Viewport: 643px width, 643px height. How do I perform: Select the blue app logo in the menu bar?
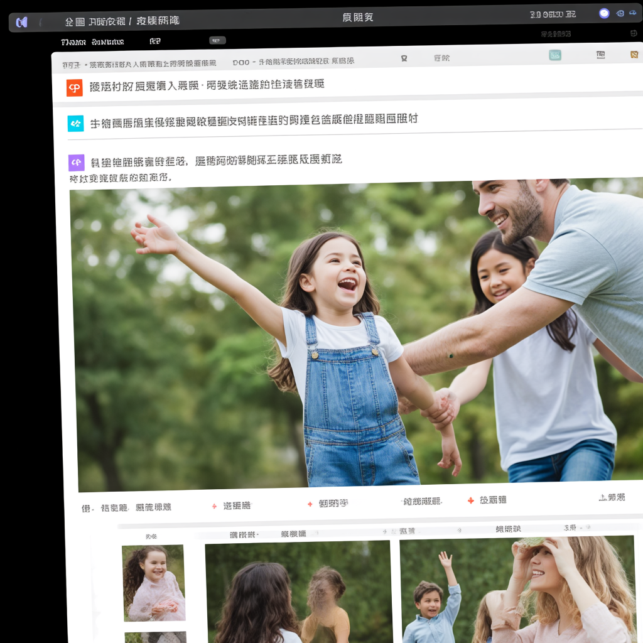[23, 20]
